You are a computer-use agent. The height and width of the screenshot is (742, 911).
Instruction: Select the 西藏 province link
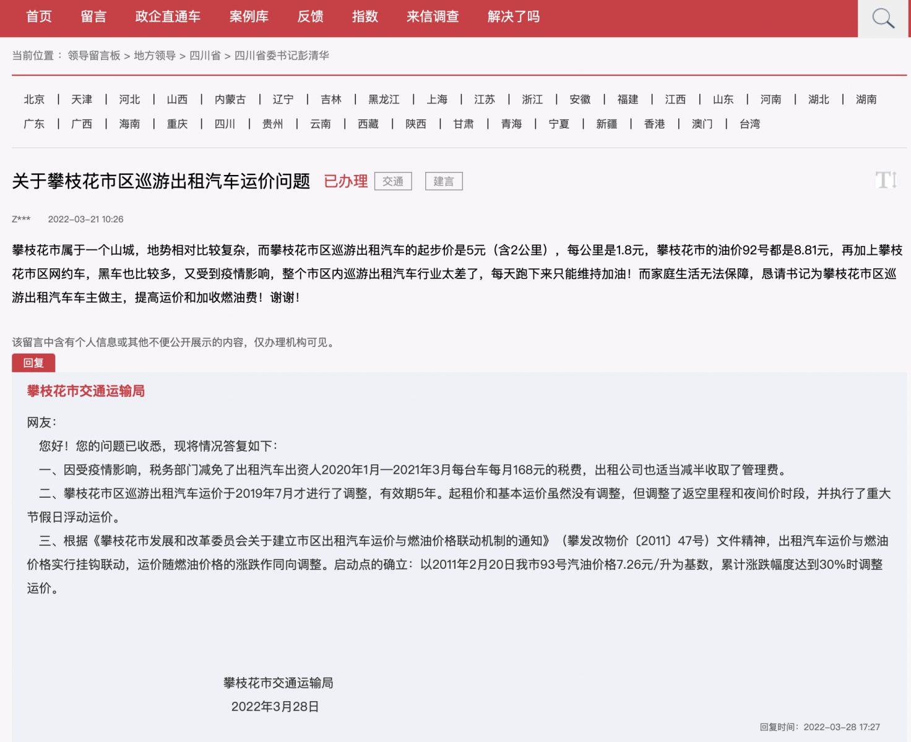click(368, 124)
